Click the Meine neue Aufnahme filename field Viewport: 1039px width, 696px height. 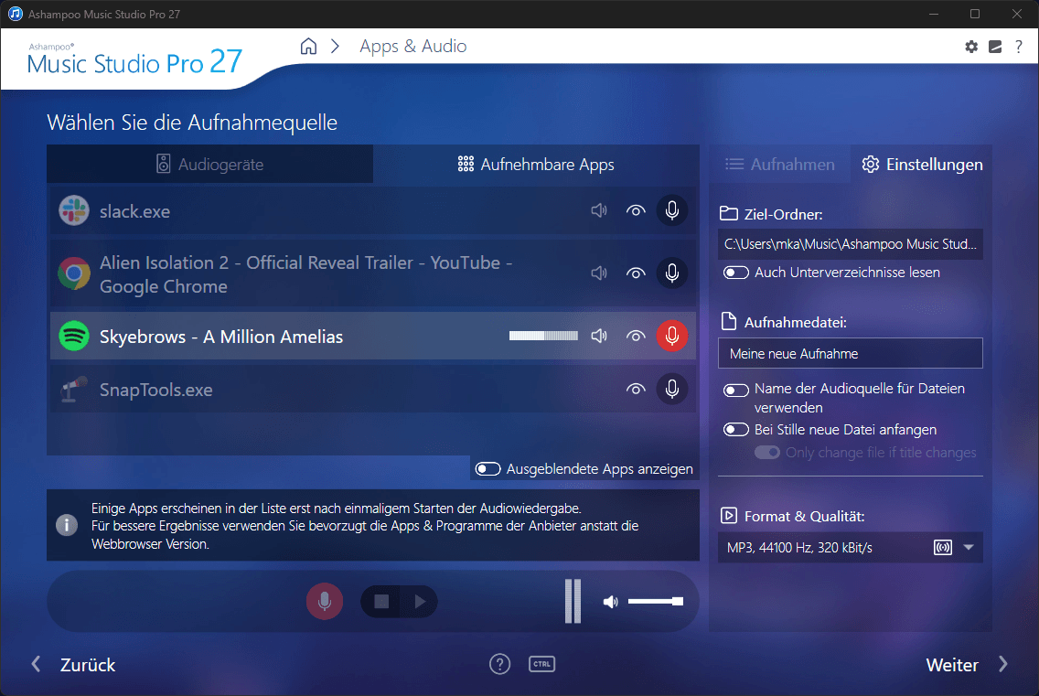tap(851, 353)
